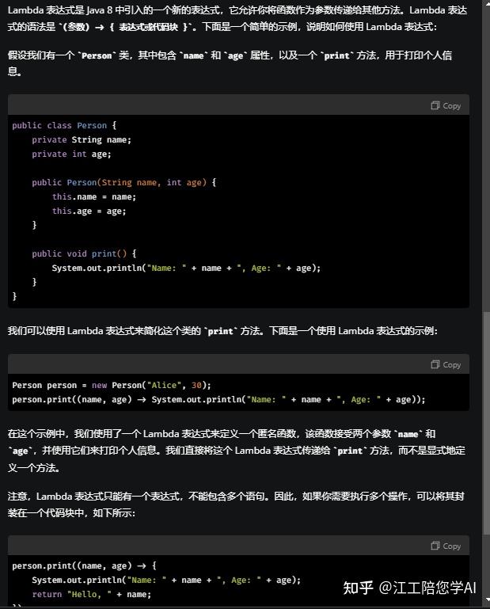
Task: Click the println line in the Person class
Action: [x=186, y=268]
